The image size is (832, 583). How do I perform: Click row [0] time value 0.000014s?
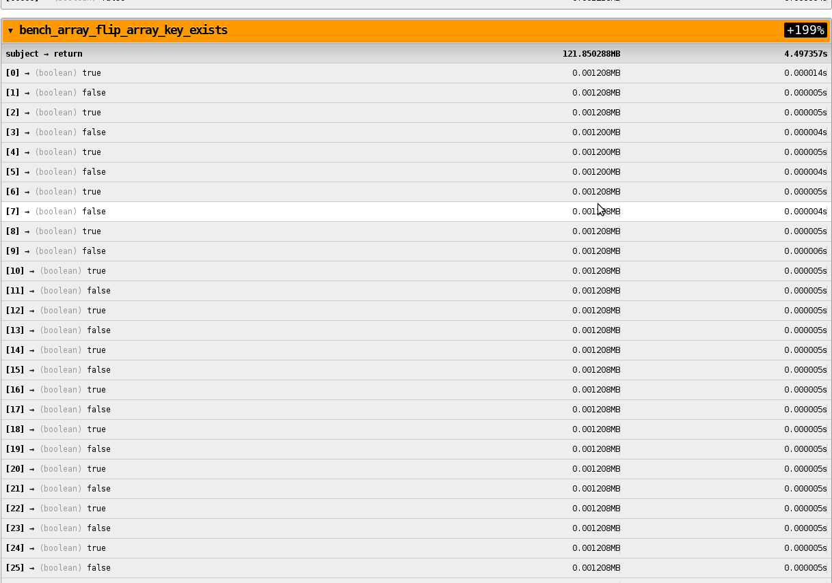click(805, 73)
